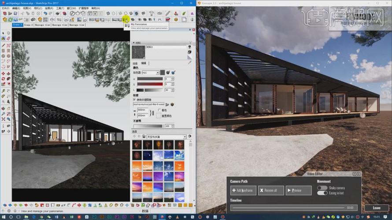Adjust the opacity slider bar

point(148,126)
